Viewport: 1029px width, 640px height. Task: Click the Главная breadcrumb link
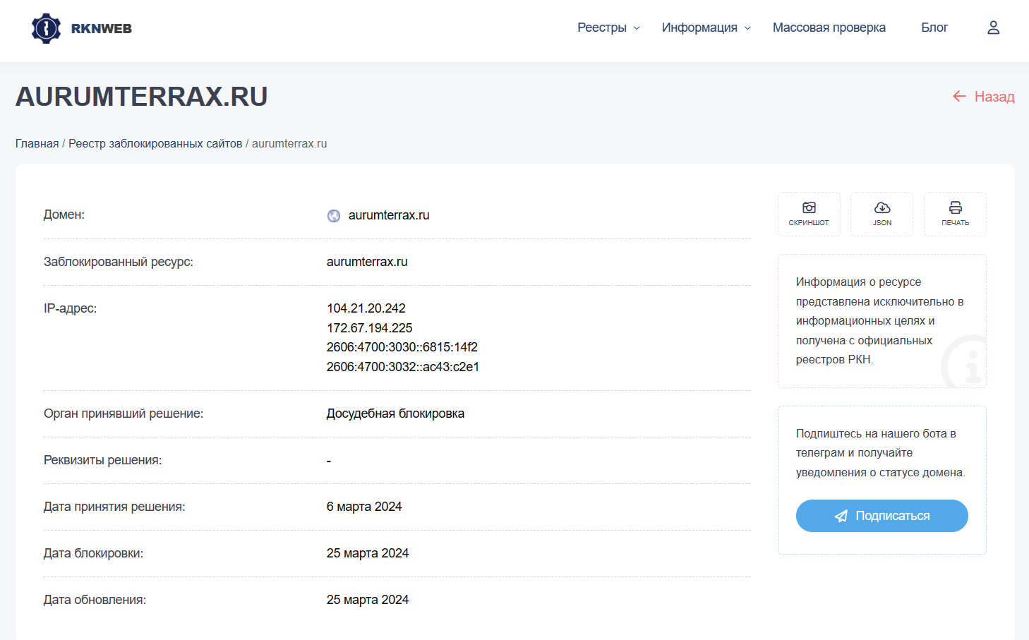click(x=37, y=143)
